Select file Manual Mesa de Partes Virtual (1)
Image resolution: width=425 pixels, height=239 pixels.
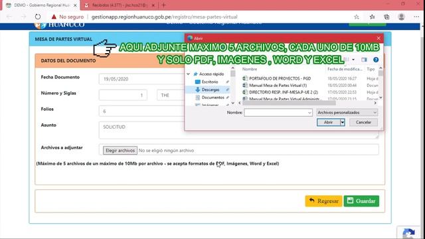278,86
